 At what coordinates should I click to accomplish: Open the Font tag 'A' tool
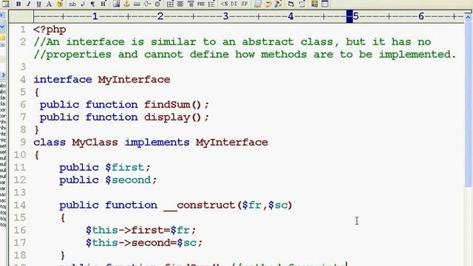(x=49, y=4)
